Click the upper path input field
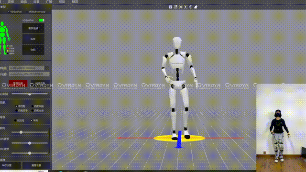 click(x=26, y=68)
